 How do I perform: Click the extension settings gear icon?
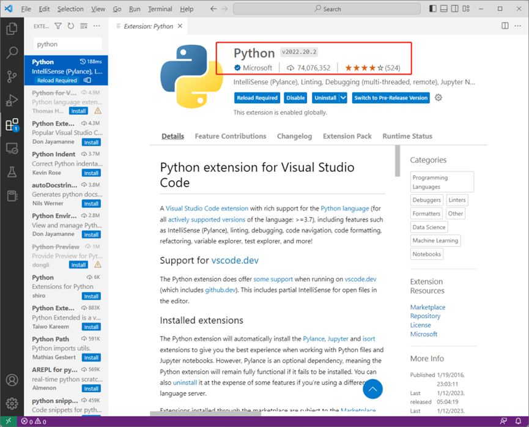click(438, 97)
